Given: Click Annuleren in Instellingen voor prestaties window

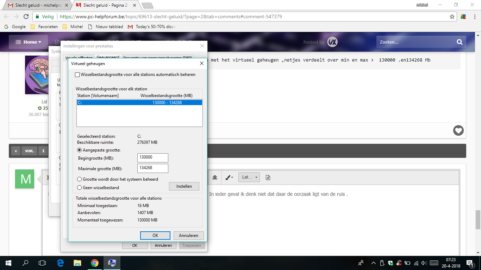Looking at the screenshot, I should 163,245.
